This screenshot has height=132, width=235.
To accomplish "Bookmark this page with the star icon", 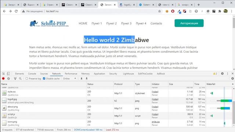I will coord(159,11).
